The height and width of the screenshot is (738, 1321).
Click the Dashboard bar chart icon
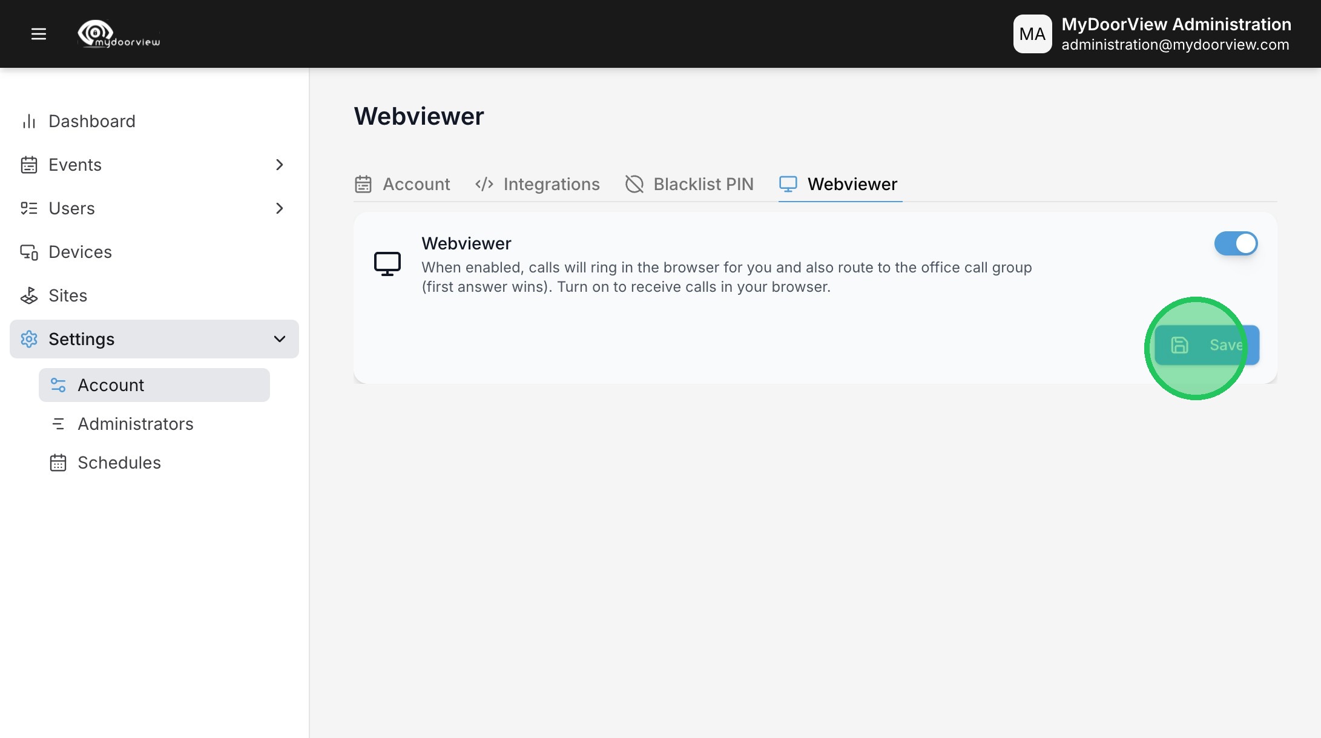tap(29, 121)
